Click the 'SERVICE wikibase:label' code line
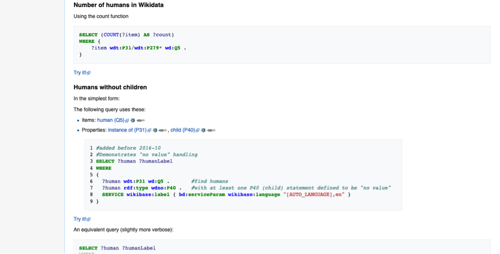500x254 pixels. point(227,194)
